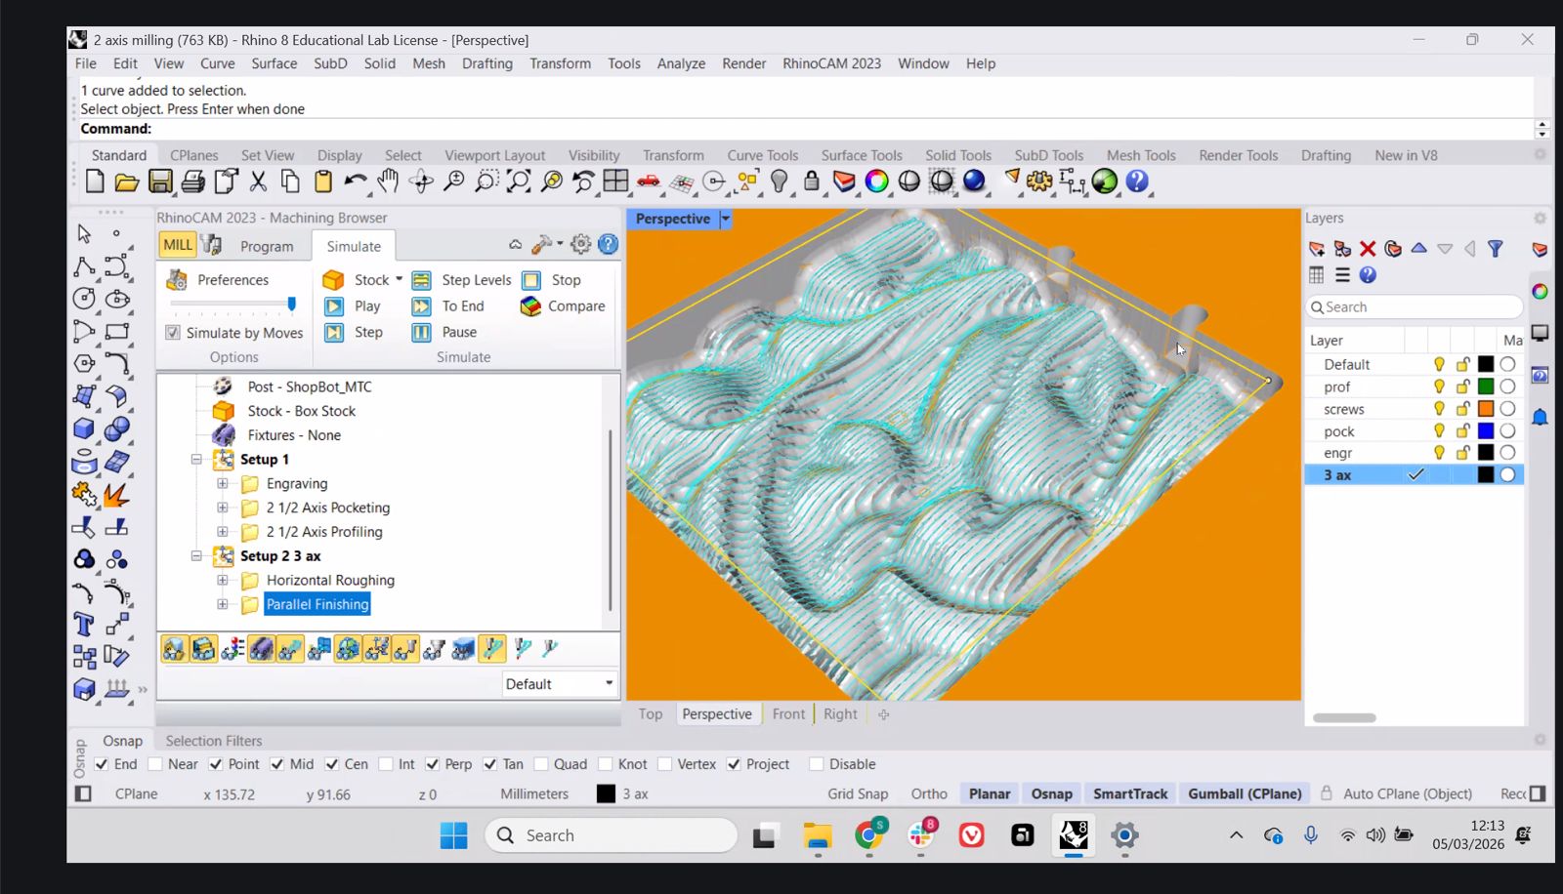Select the Pan hand tool
The height and width of the screenshot is (894, 1563).
(389, 182)
